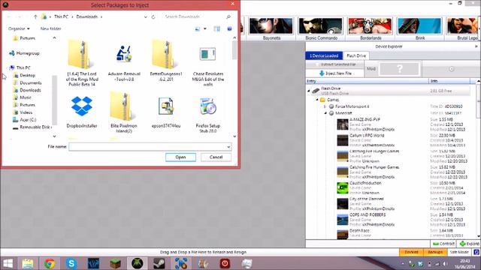This screenshot has width=481, height=270.
Task: Click the Contract button
Action: click(443, 244)
